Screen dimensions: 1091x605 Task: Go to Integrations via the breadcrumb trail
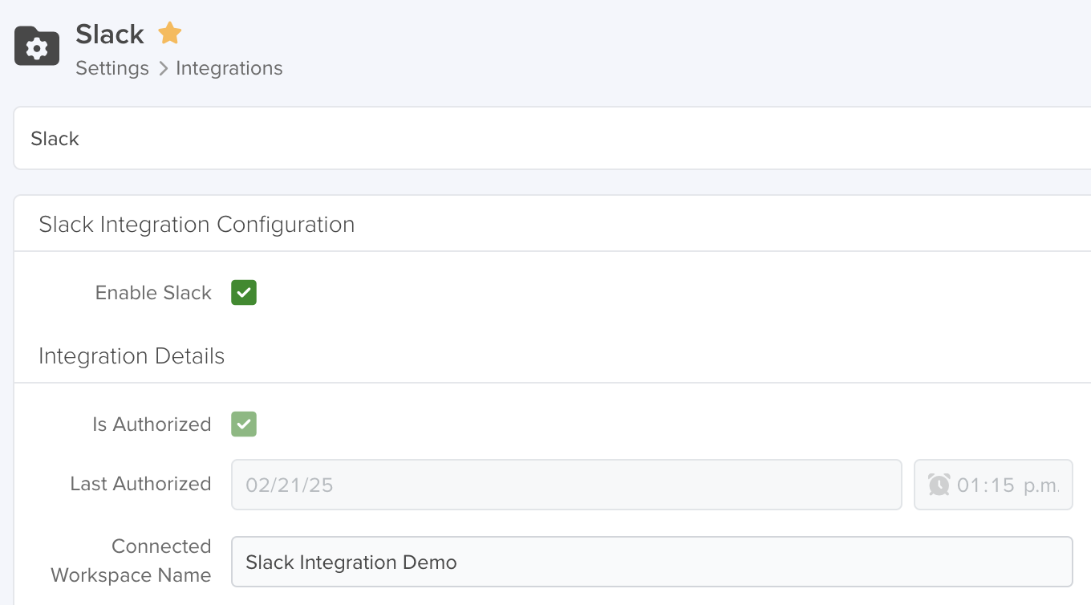(229, 68)
